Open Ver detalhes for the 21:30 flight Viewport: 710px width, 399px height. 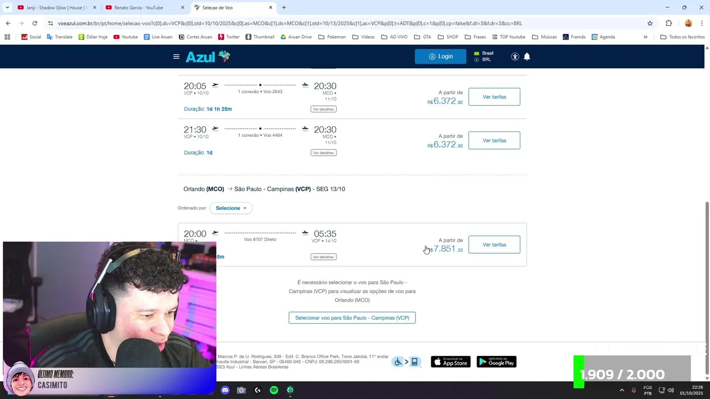click(x=323, y=153)
